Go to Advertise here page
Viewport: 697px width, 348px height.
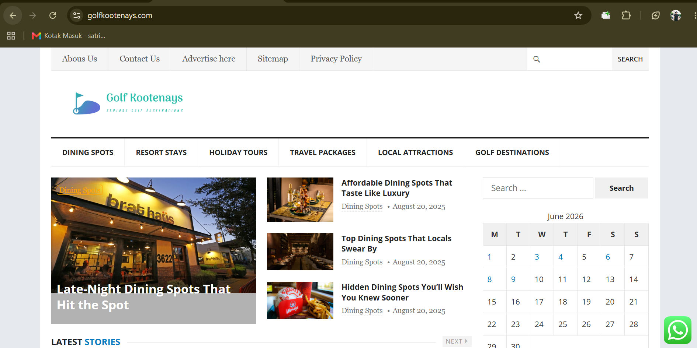tap(209, 59)
